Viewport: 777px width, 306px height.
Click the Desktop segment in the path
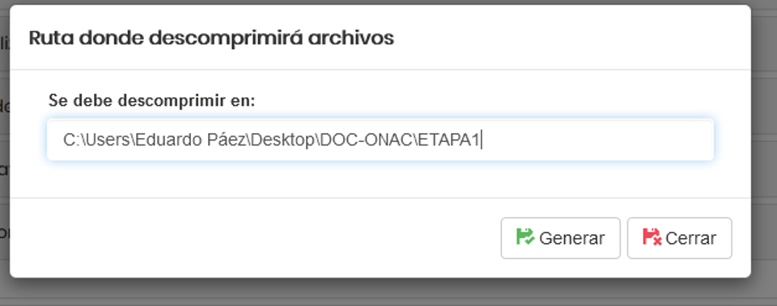point(283,140)
